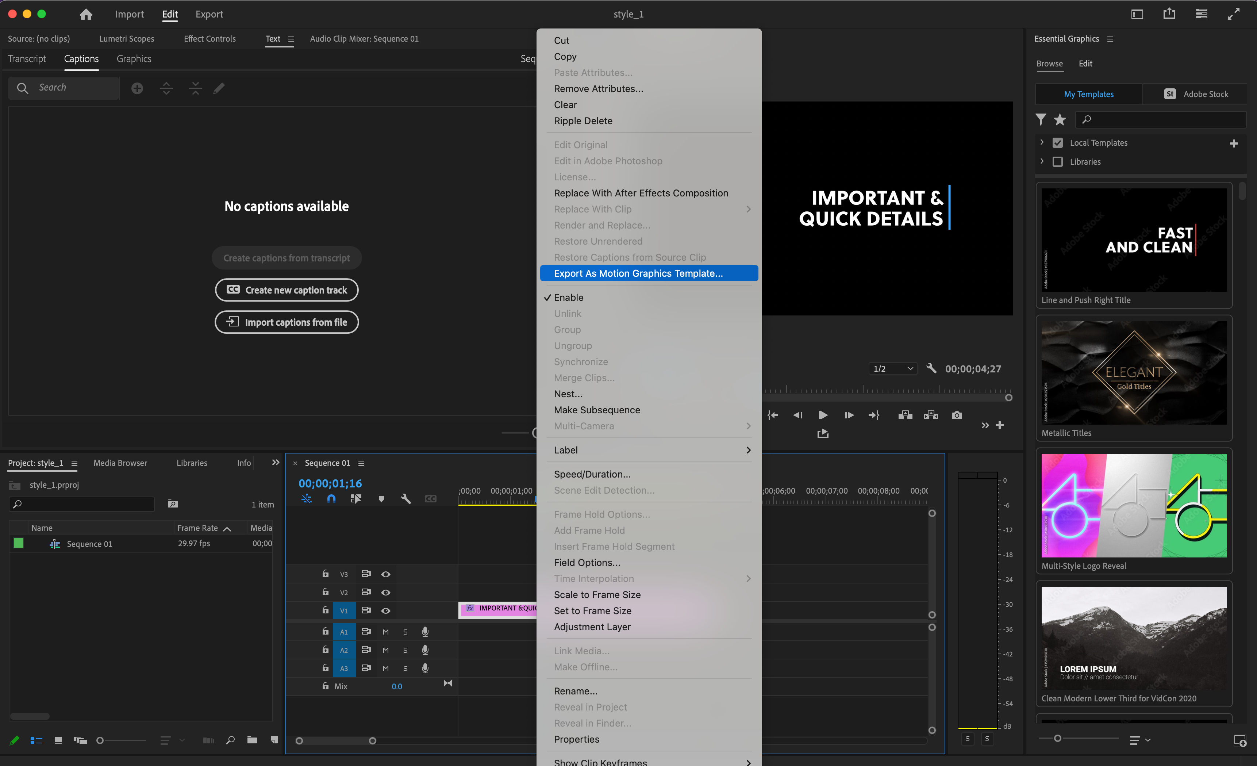Image resolution: width=1257 pixels, height=766 pixels.
Task: Click the Lock icon on V3 track
Action: 325,573
